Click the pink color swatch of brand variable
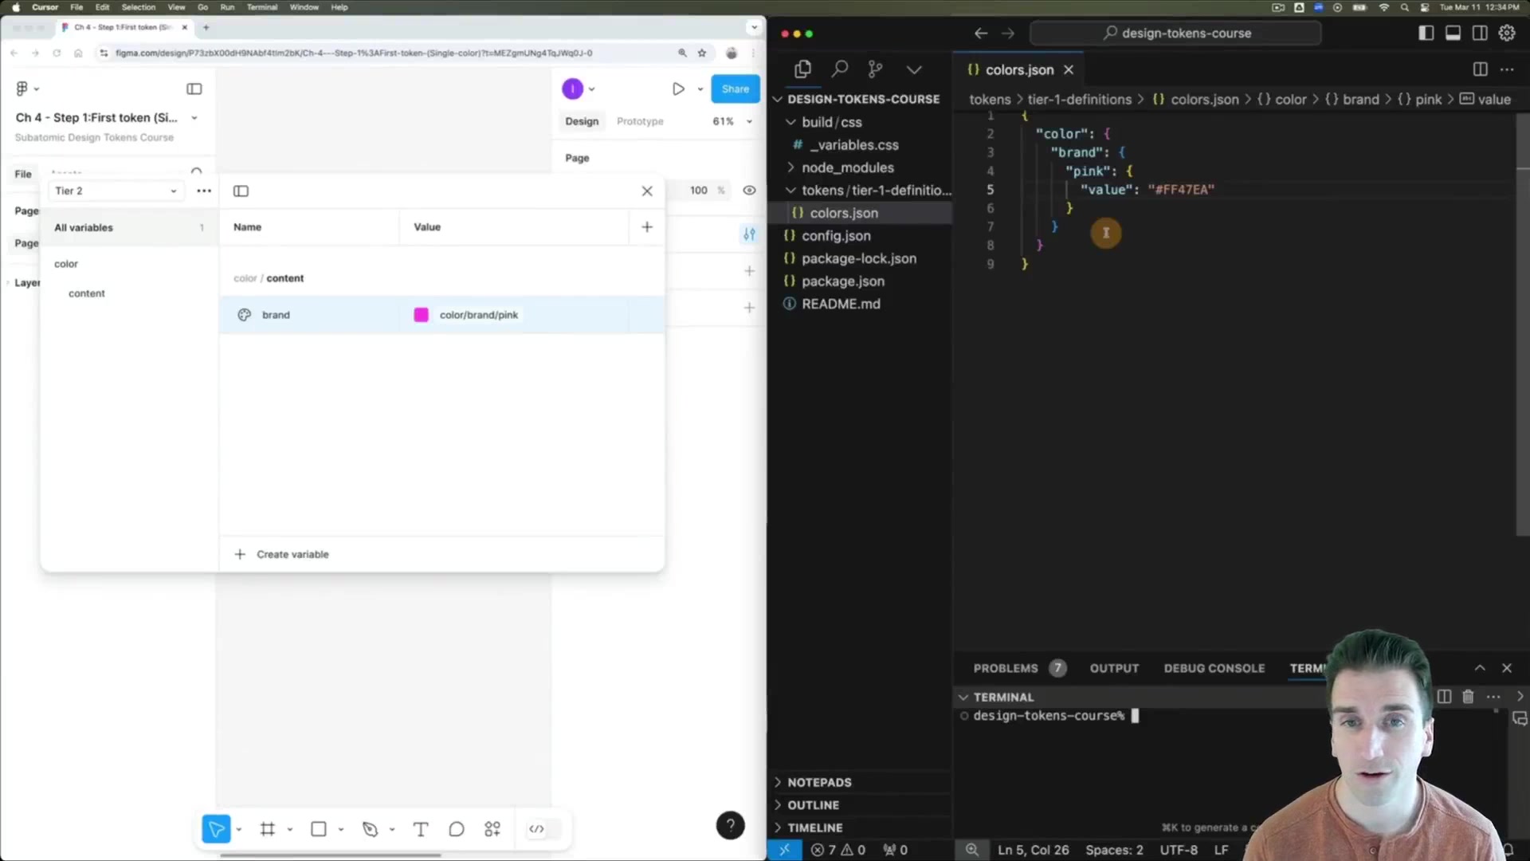1530x861 pixels. pyautogui.click(x=422, y=315)
